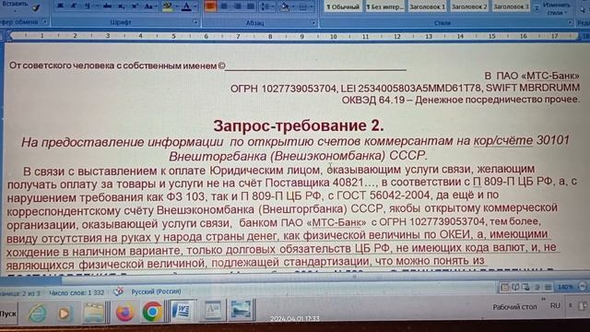
Task: Switch to Outline view
Action: (537, 287)
